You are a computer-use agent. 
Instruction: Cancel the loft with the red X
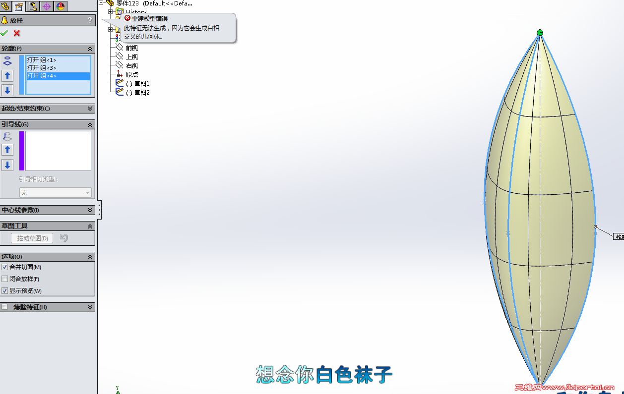17,33
